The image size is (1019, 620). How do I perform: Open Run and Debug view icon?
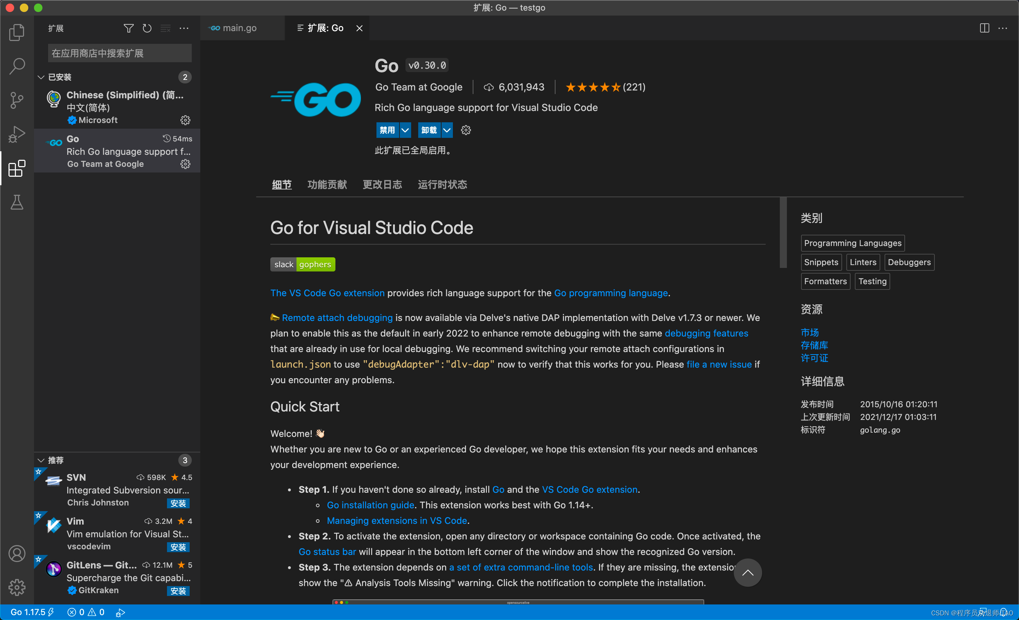tap(17, 134)
